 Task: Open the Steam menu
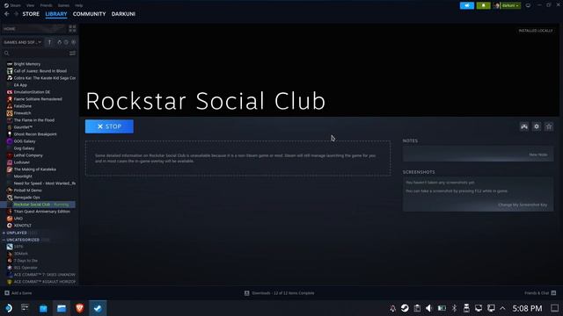12,5
